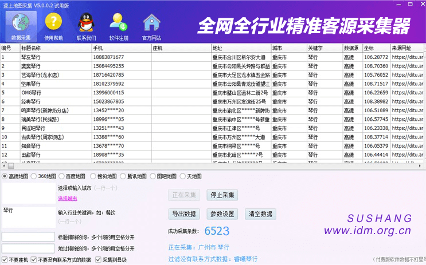426x265 pixels.
Task: Sort by 地址 column header
Action: tap(241, 48)
